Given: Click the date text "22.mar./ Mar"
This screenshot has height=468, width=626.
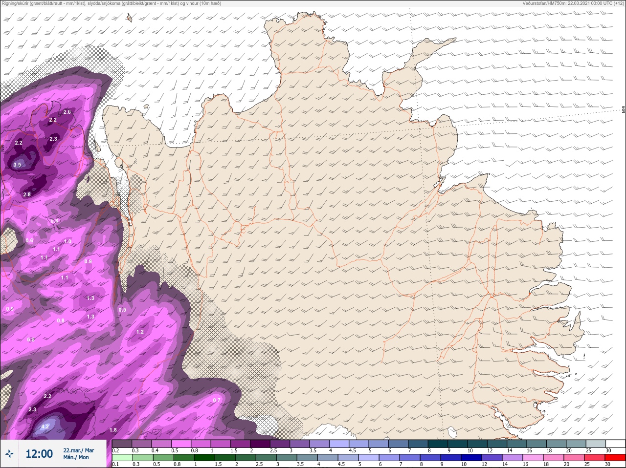Looking at the screenshot, I should point(79,450).
